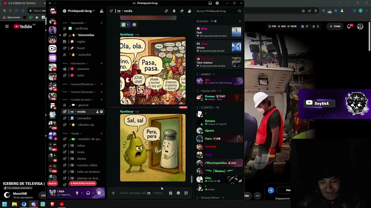
Task: Create channel in Tienda category
Action: (x=101, y=133)
